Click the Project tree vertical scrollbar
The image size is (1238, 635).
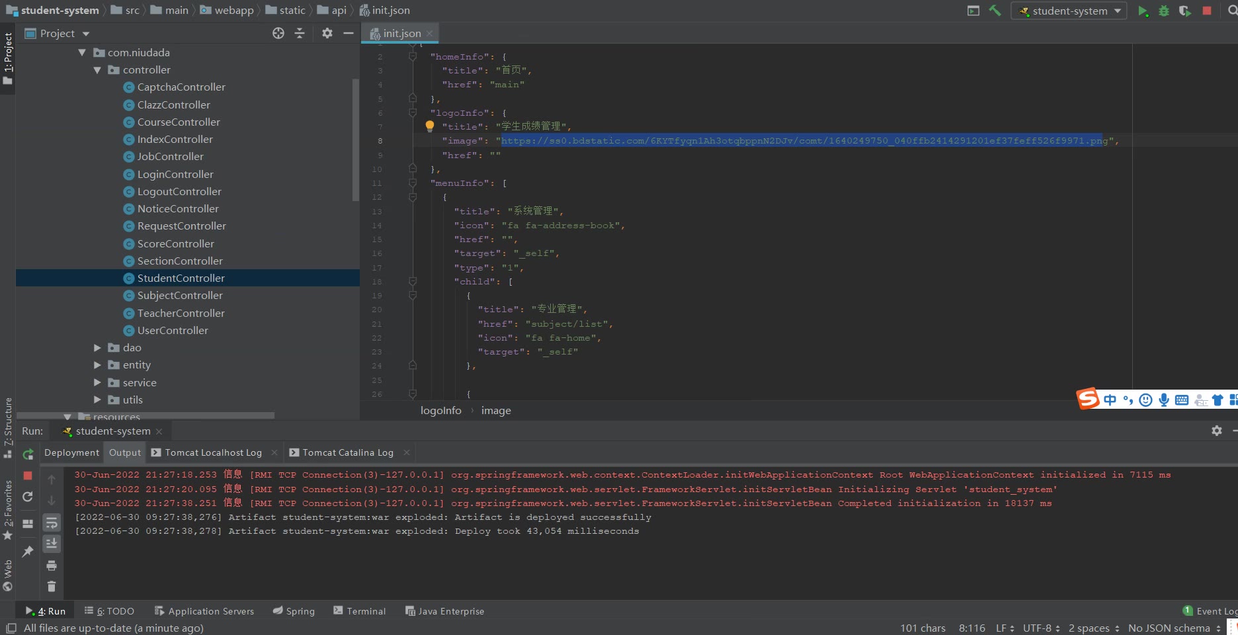point(356,140)
